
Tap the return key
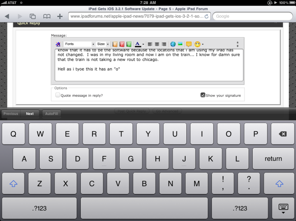pyautogui.click(x=273, y=159)
